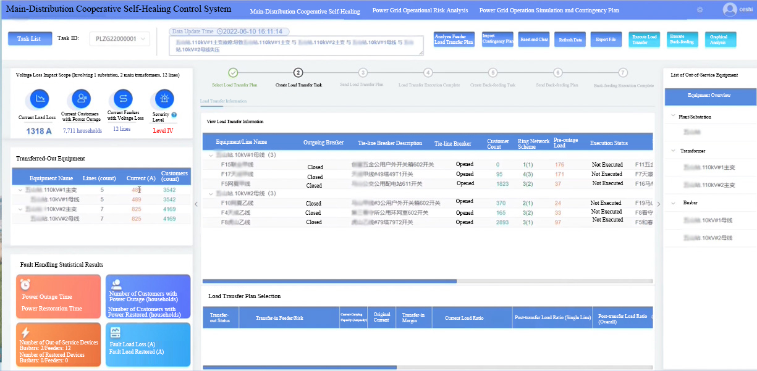Collapse the Busbar section in equipment list
The width and height of the screenshot is (757, 371).
(x=673, y=202)
